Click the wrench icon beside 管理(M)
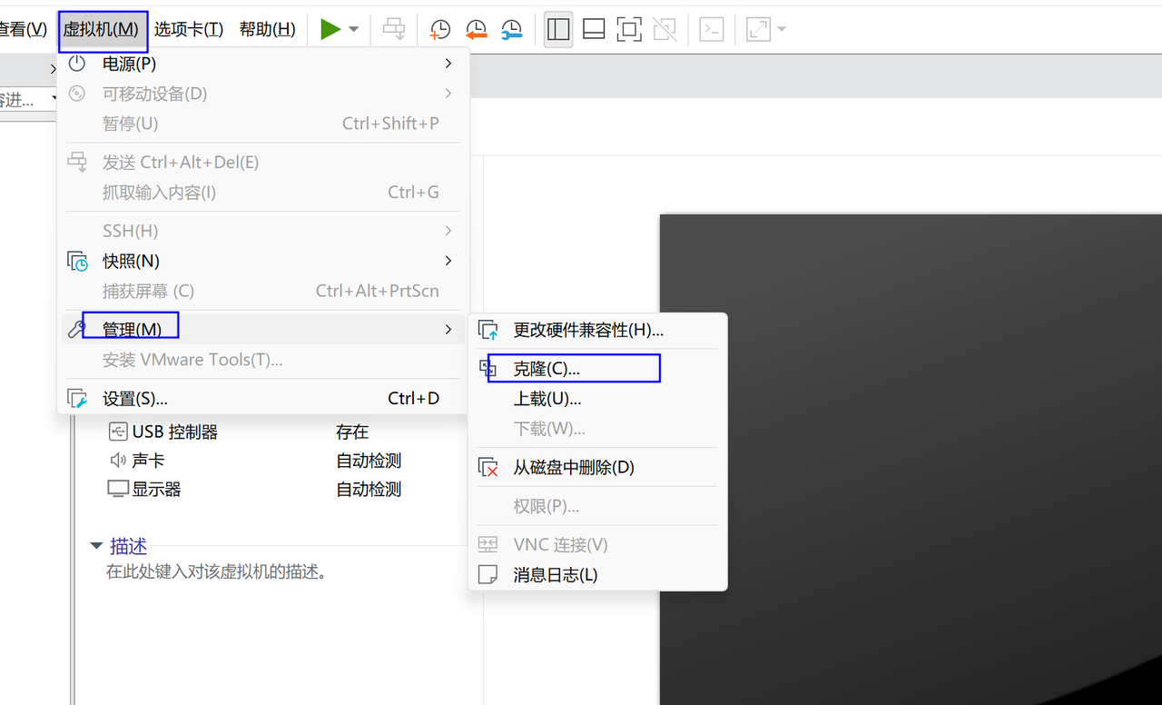This screenshot has height=705, width=1162. [x=77, y=329]
